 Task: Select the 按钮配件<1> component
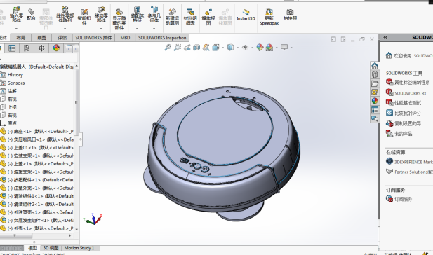[37, 180]
